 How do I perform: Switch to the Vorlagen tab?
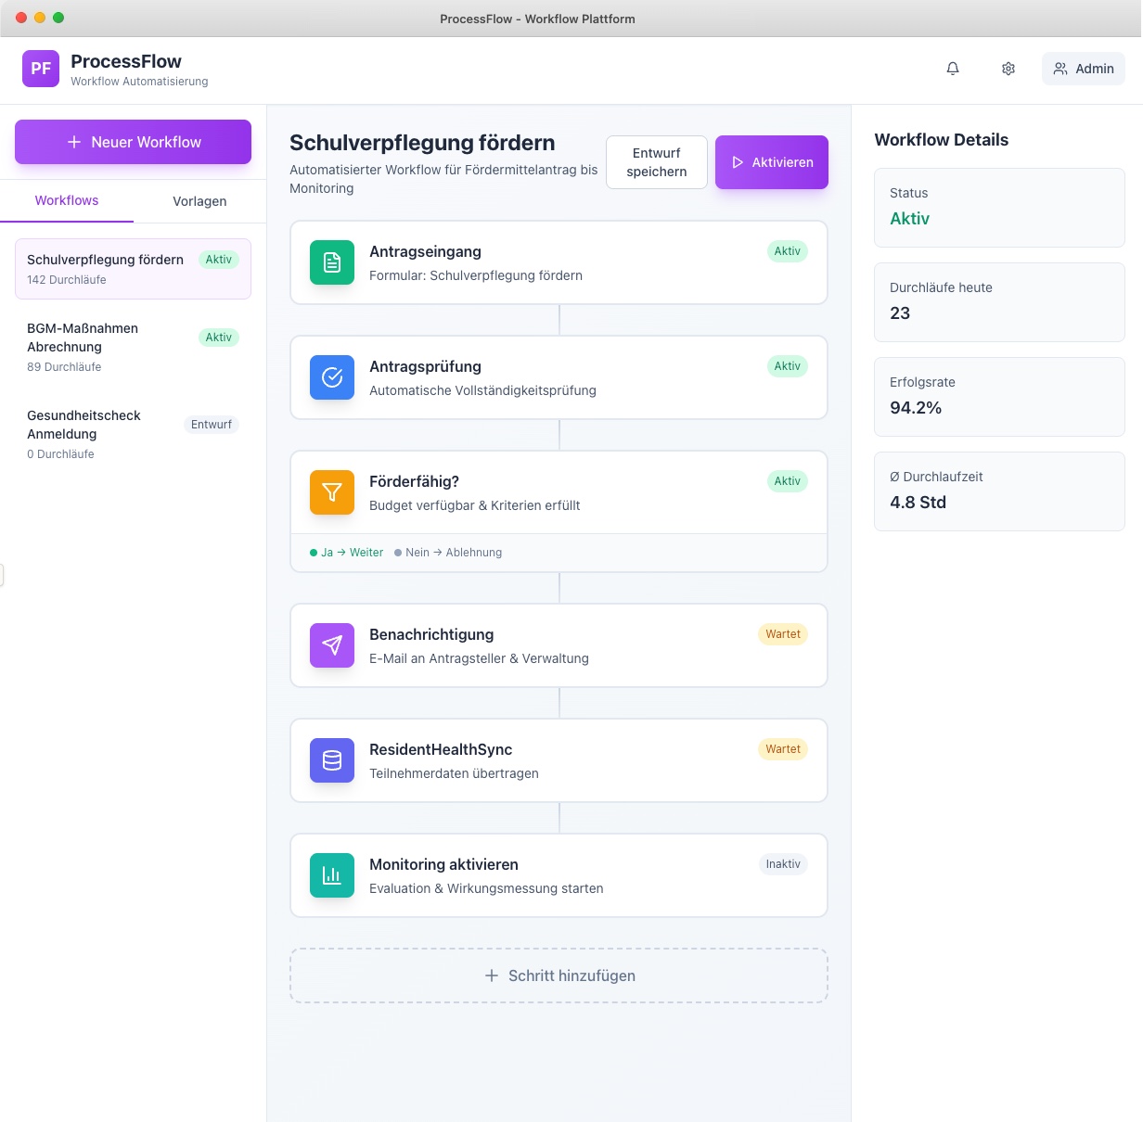pos(199,200)
